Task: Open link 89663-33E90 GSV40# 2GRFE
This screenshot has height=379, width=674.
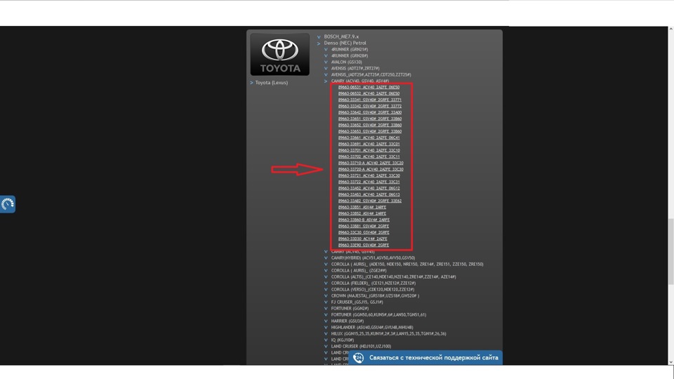Action: coord(363,245)
